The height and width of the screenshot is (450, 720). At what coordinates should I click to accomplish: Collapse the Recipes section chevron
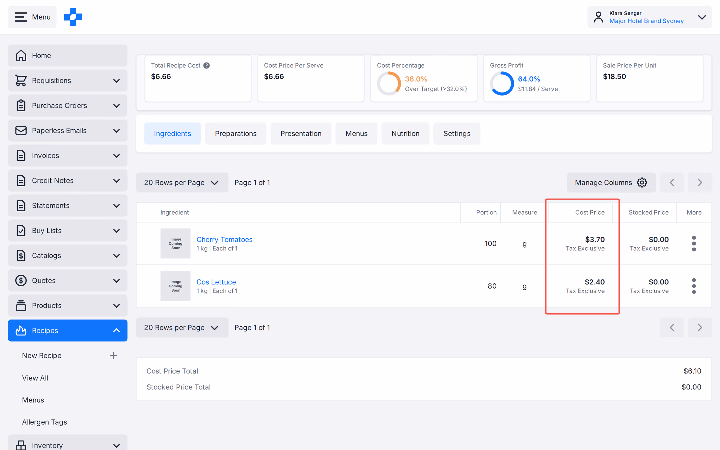(x=117, y=330)
